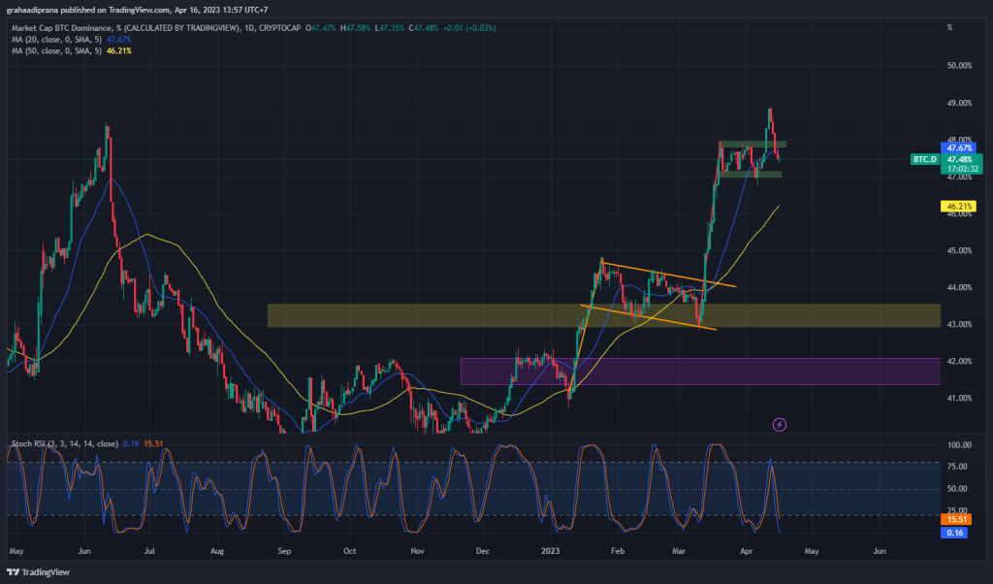Click the 15.51 value in the Stoch RSI legend

153,443
